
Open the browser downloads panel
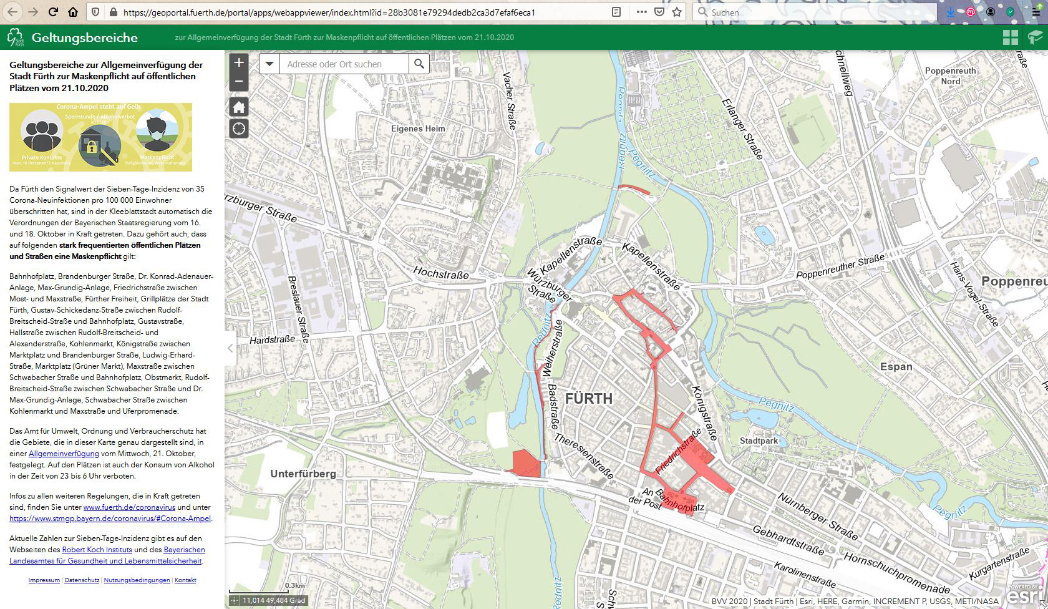950,12
